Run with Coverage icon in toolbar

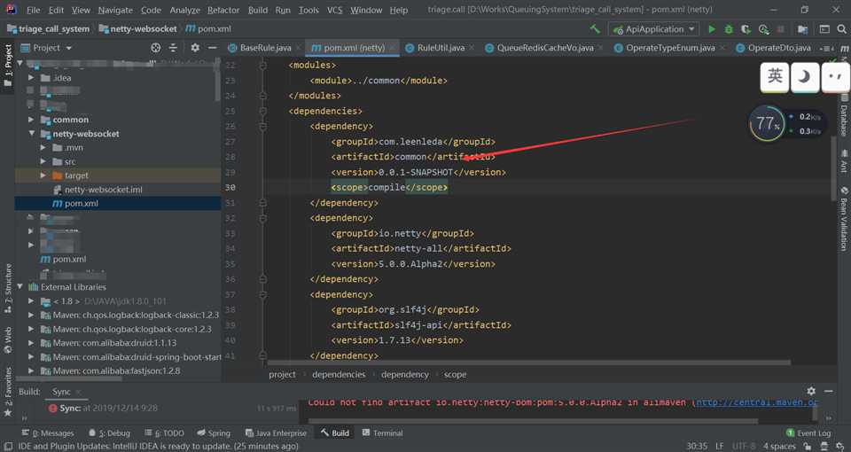[x=746, y=28]
